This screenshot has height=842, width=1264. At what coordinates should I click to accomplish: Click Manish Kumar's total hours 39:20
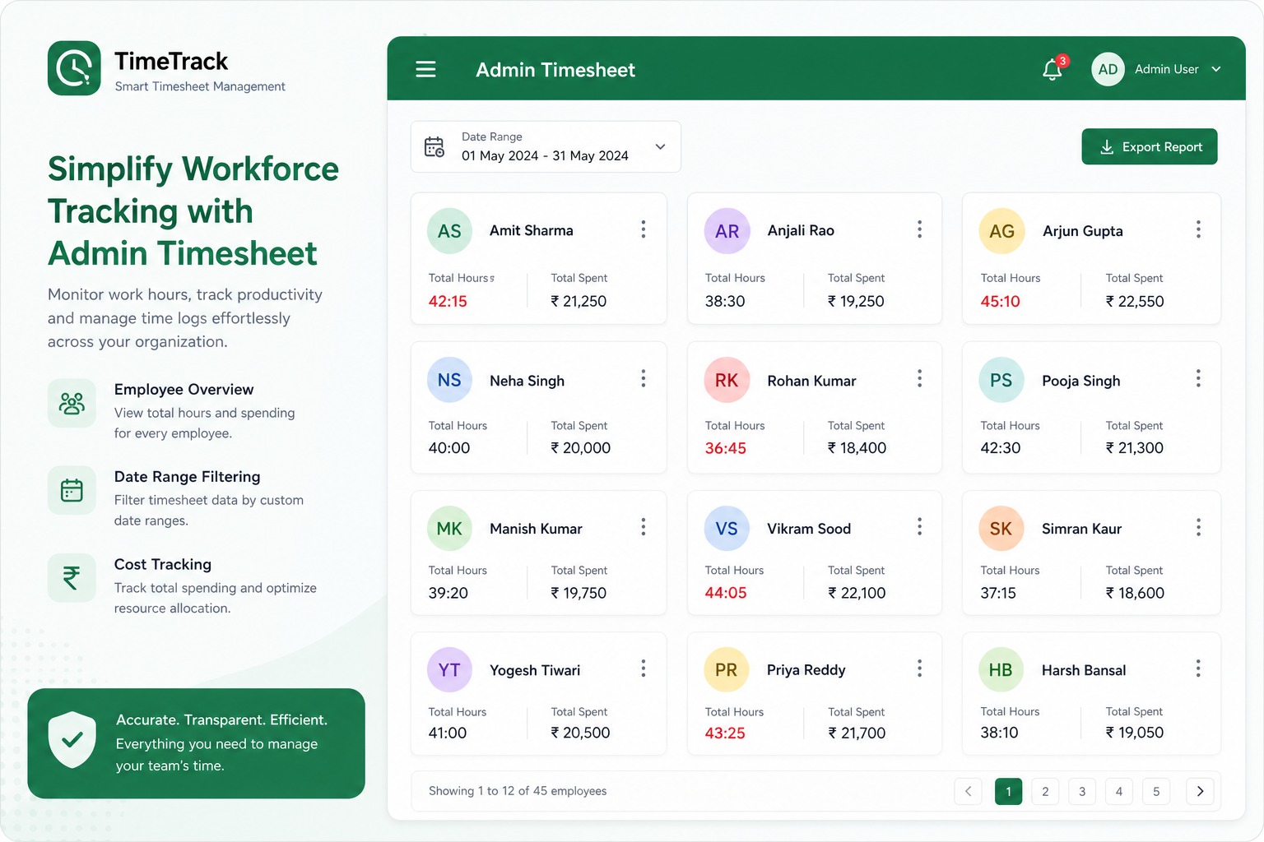click(448, 593)
